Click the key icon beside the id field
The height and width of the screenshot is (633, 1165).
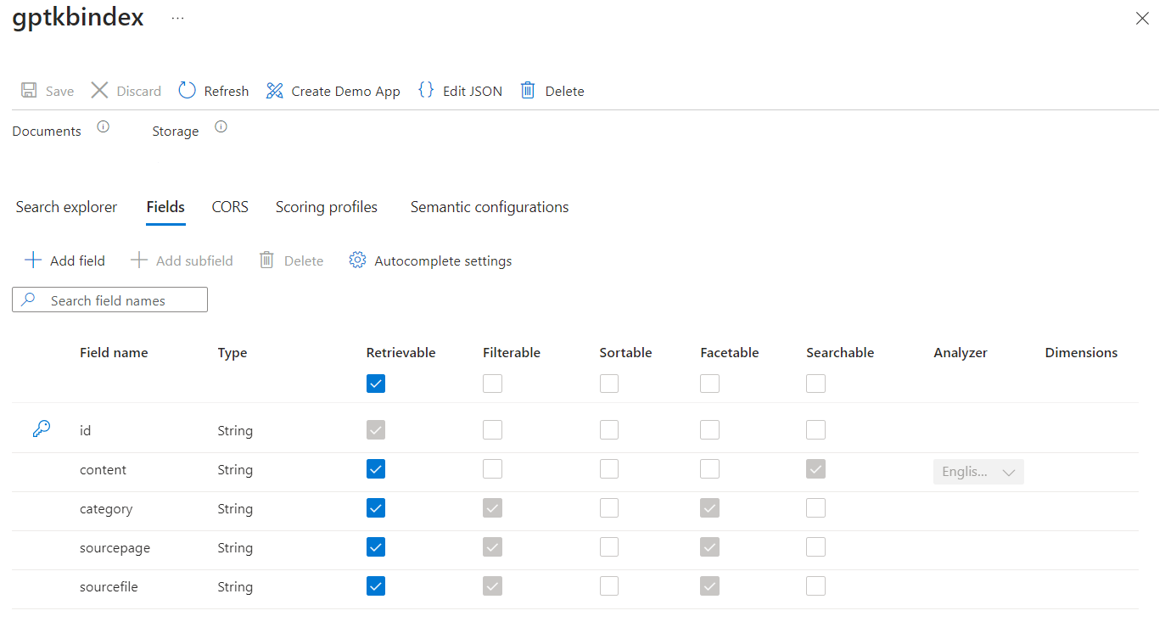[x=42, y=429]
